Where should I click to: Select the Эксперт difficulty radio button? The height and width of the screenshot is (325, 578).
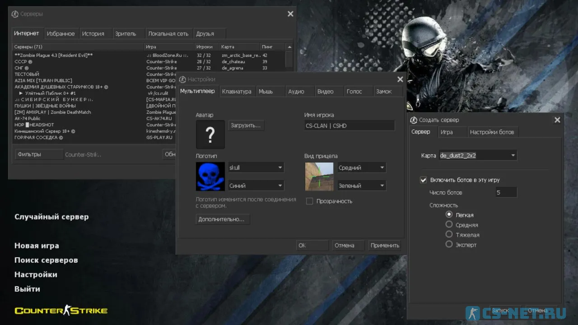point(449,244)
